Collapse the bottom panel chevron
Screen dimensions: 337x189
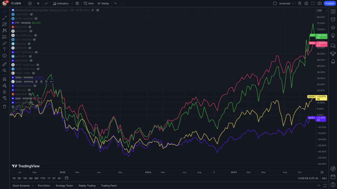[319, 185]
